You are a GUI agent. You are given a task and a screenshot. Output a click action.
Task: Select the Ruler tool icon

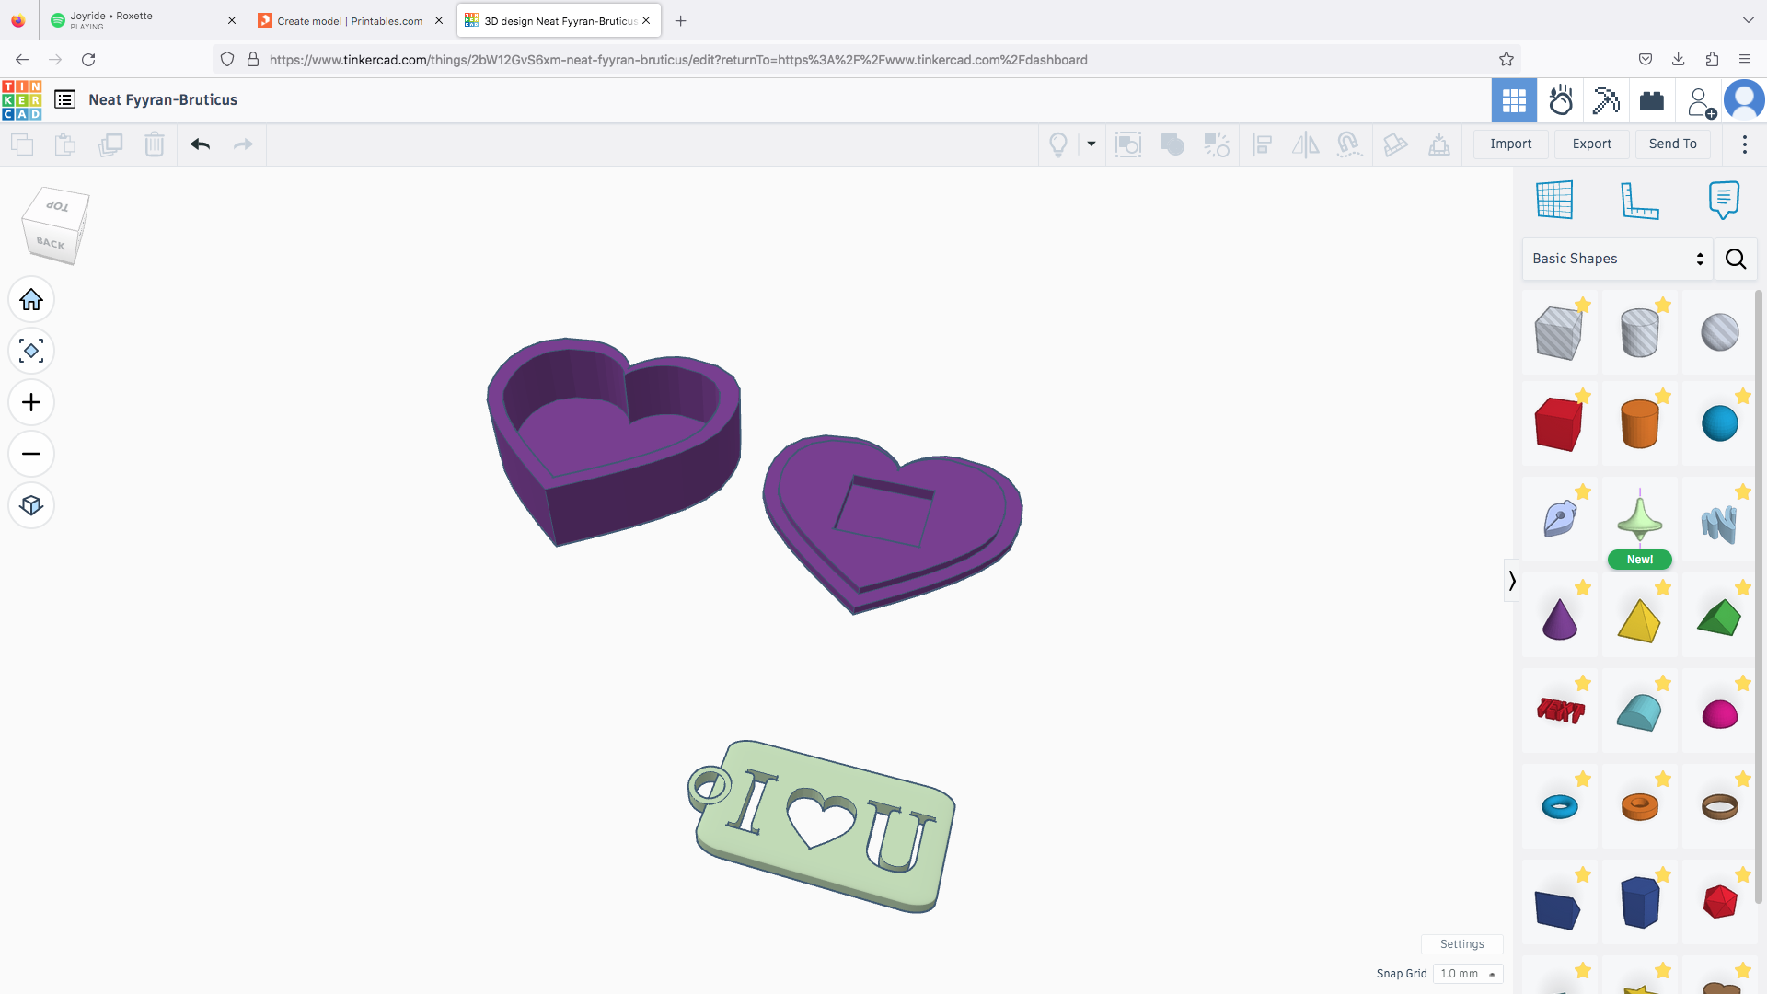(x=1639, y=200)
